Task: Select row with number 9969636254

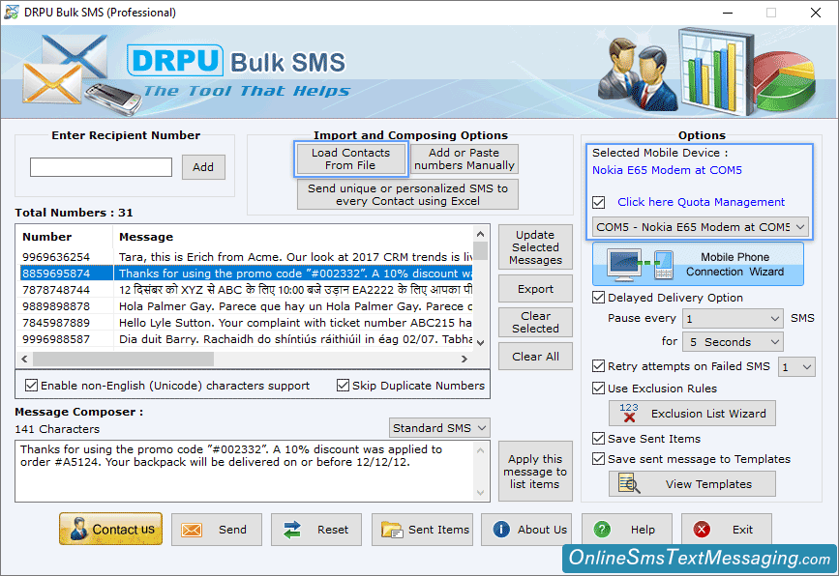Action: (246, 257)
